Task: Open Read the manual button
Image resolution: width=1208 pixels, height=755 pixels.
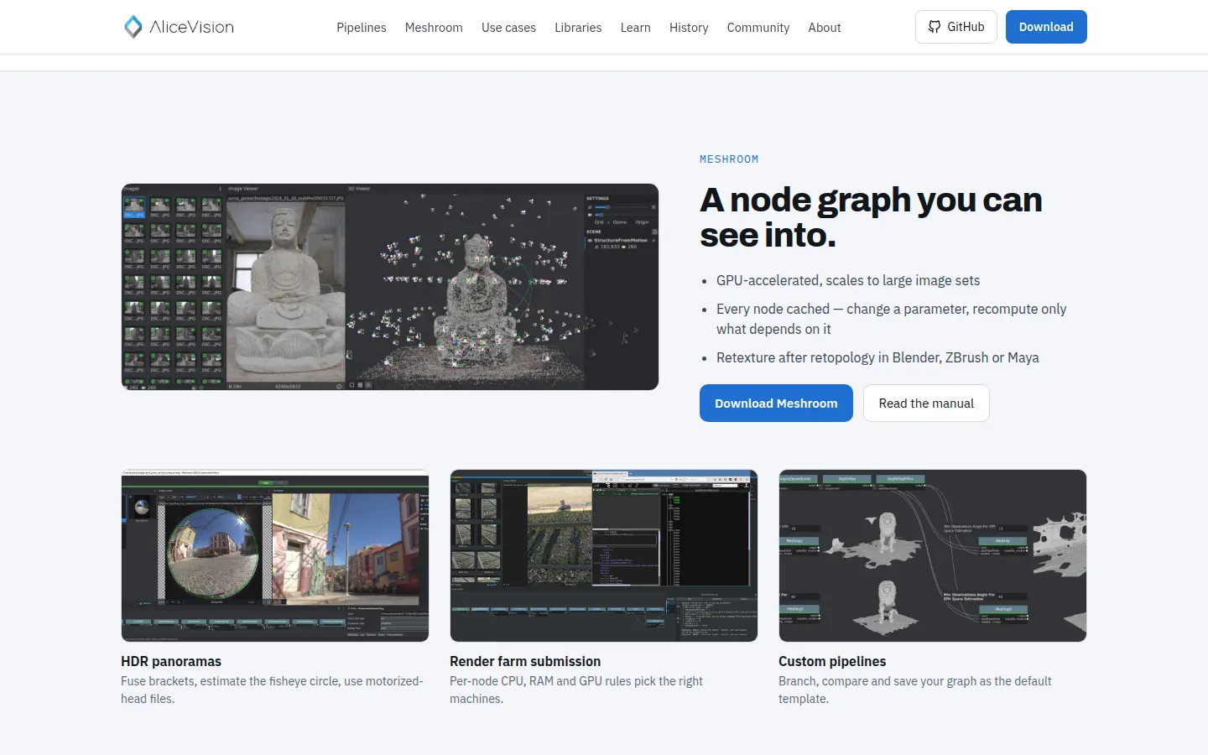Action: [x=926, y=404]
